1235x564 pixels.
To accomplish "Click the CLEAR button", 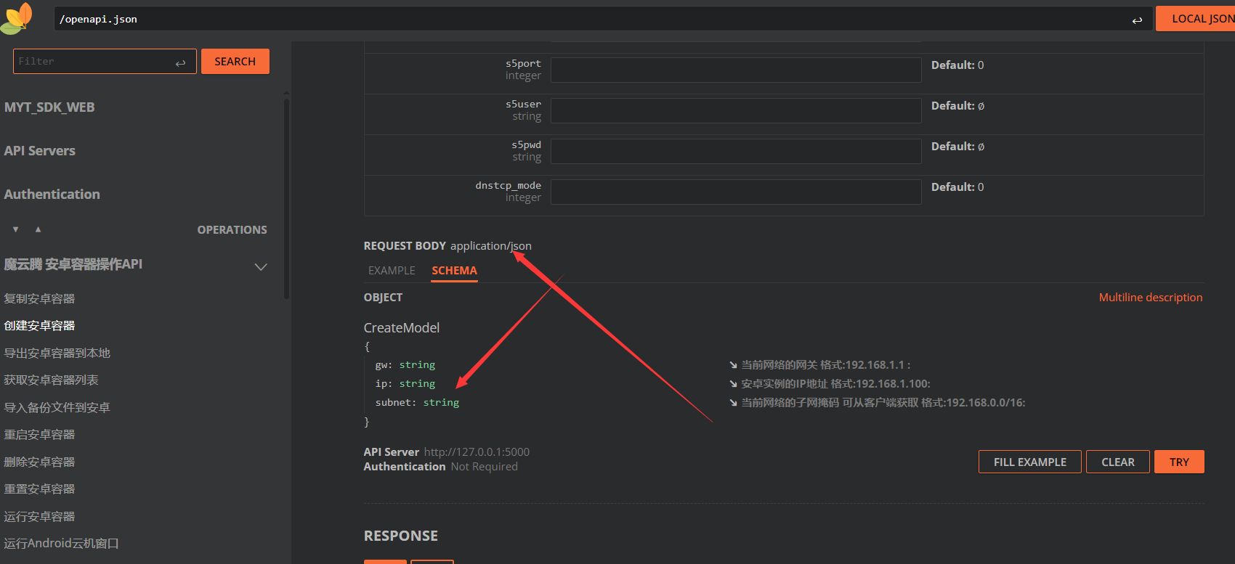I will tap(1117, 462).
